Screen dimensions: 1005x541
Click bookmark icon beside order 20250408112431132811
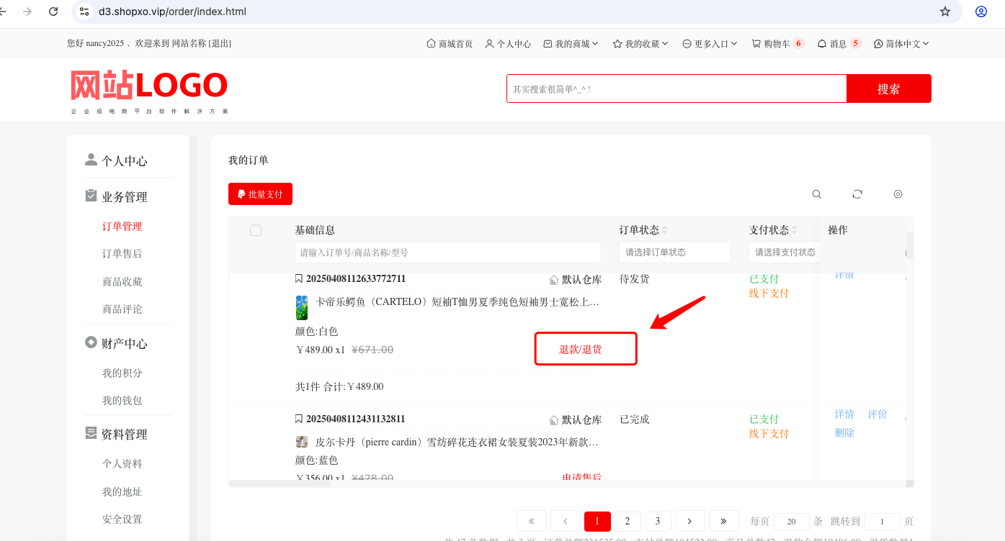299,419
